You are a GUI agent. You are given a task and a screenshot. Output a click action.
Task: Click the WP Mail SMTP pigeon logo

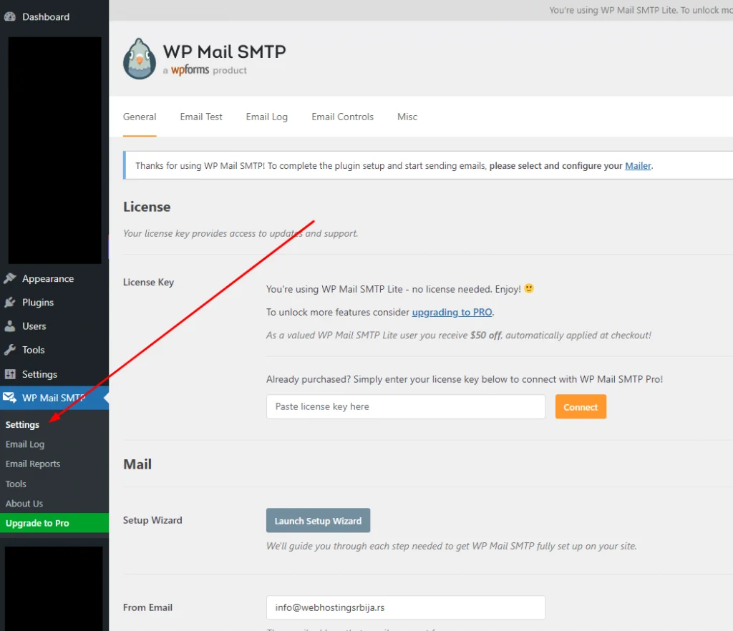coord(140,59)
